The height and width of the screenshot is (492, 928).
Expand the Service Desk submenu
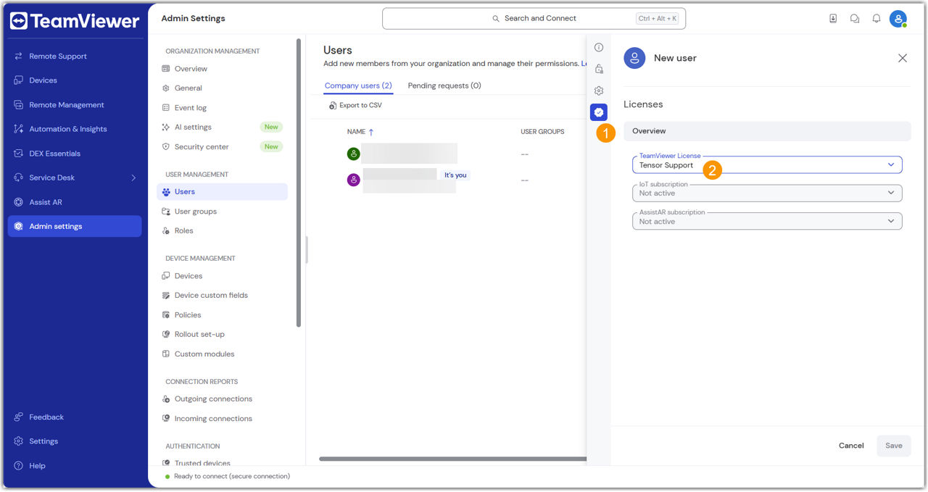point(133,178)
